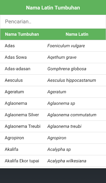
Task: Select the Nama Latin column header
Action: point(77,34)
